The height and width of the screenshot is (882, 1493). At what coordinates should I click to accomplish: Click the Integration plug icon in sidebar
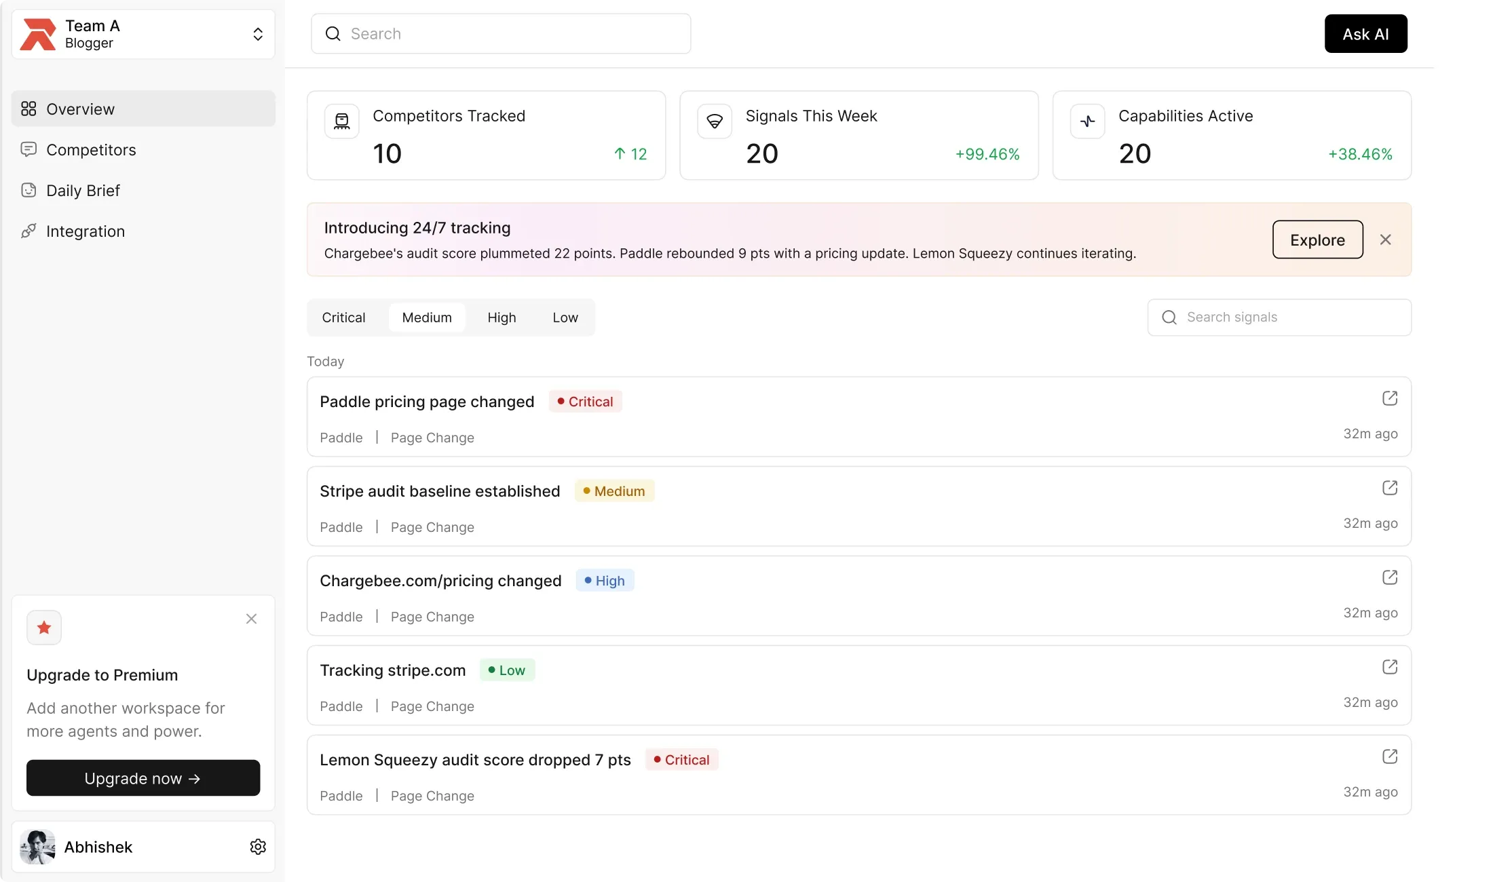point(29,231)
